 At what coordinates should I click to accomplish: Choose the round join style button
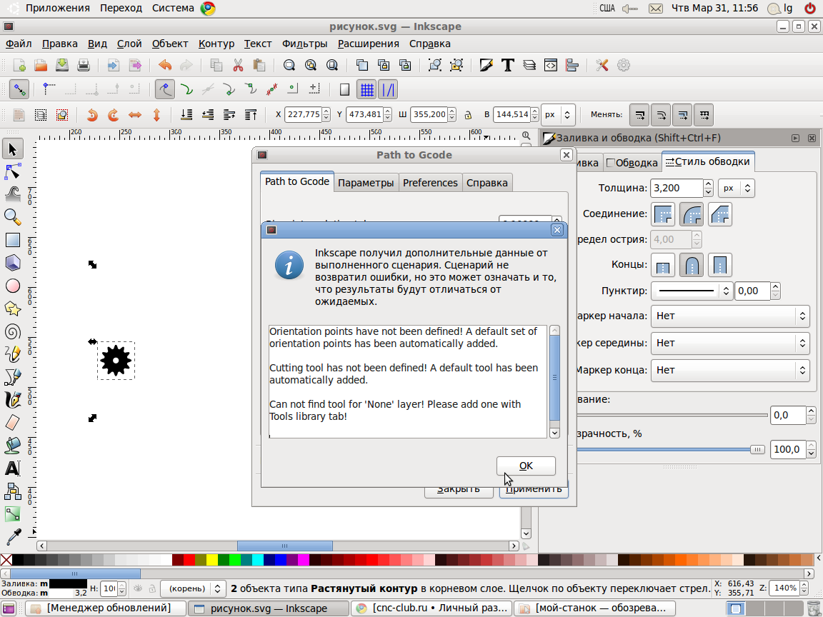[x=692, y=214]
